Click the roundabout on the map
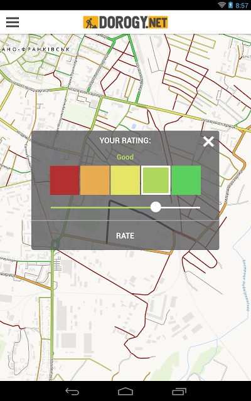The width and height of the screenshot is (251, 401). (x=55, y=244)
